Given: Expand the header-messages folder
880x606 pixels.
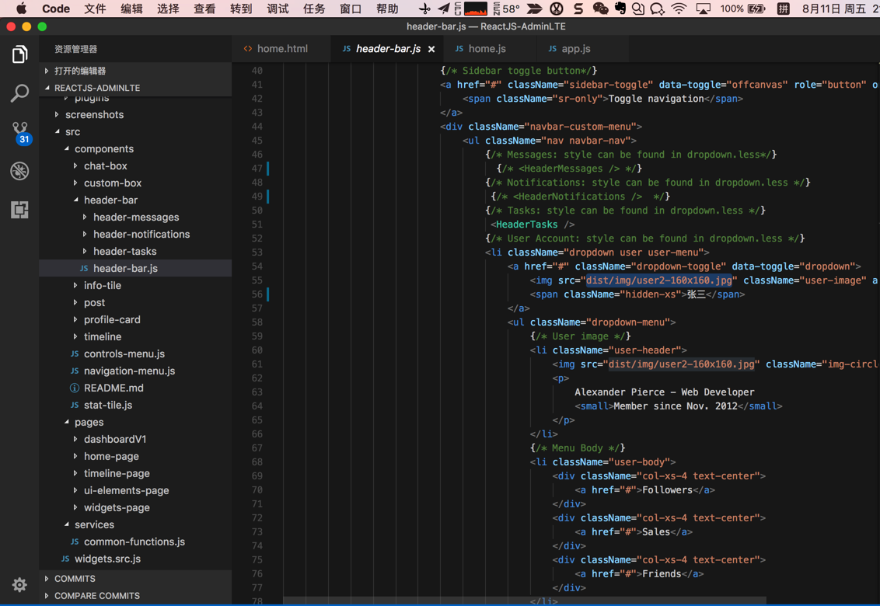Looking at the screenshot, I should coord(135,217).
